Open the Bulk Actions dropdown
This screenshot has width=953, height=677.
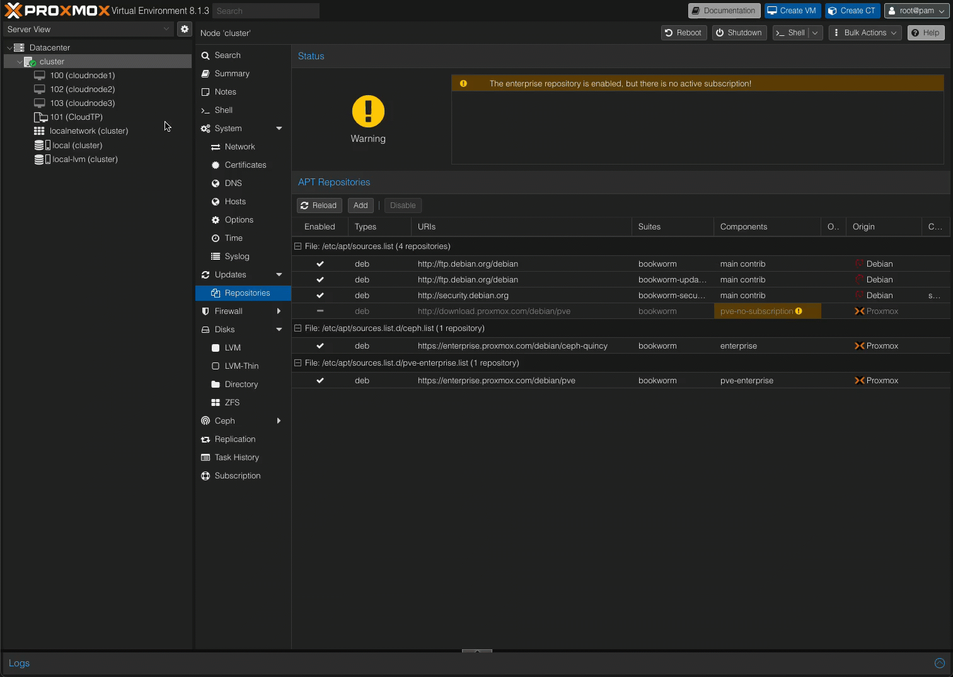pyautogui.click(x=865, y=33)
